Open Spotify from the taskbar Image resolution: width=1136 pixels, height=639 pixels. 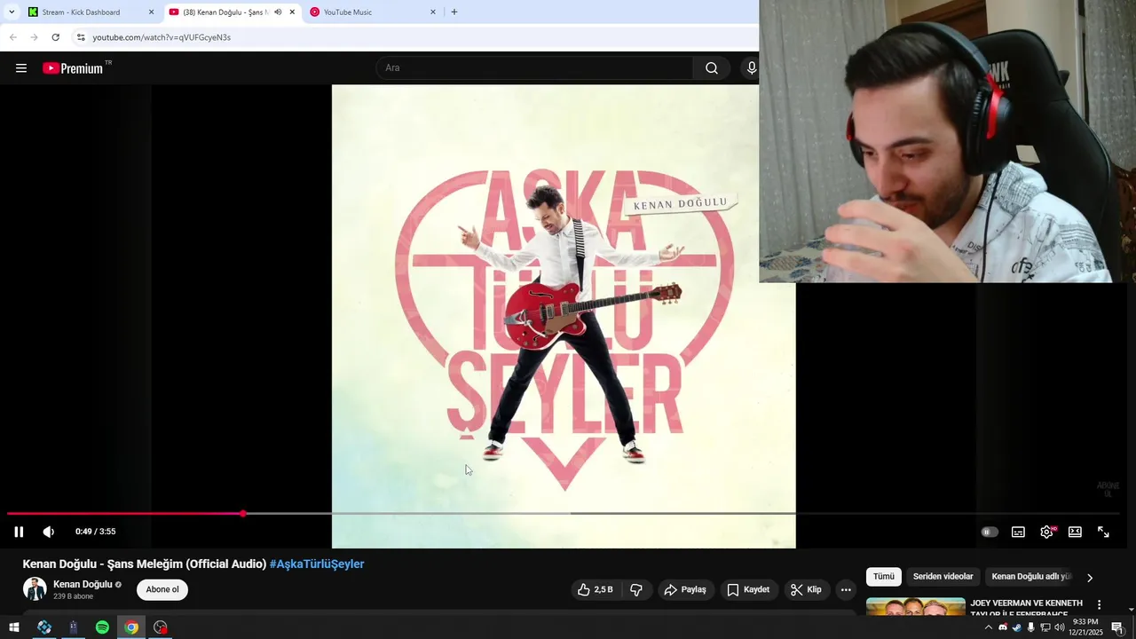tap(102, 627)
